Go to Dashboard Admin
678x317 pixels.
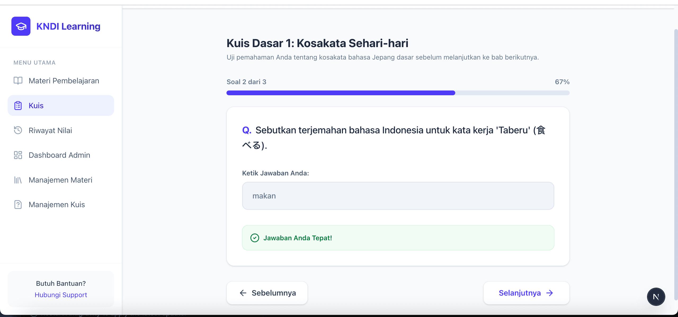(x=61, y=155)
